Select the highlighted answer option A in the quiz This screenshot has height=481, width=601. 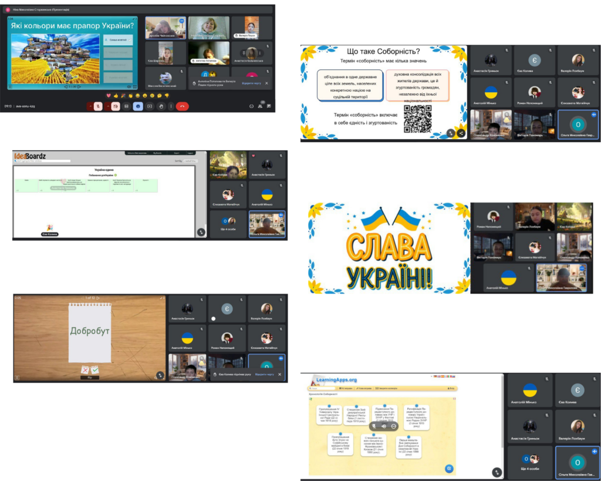[x=118, y=40]
